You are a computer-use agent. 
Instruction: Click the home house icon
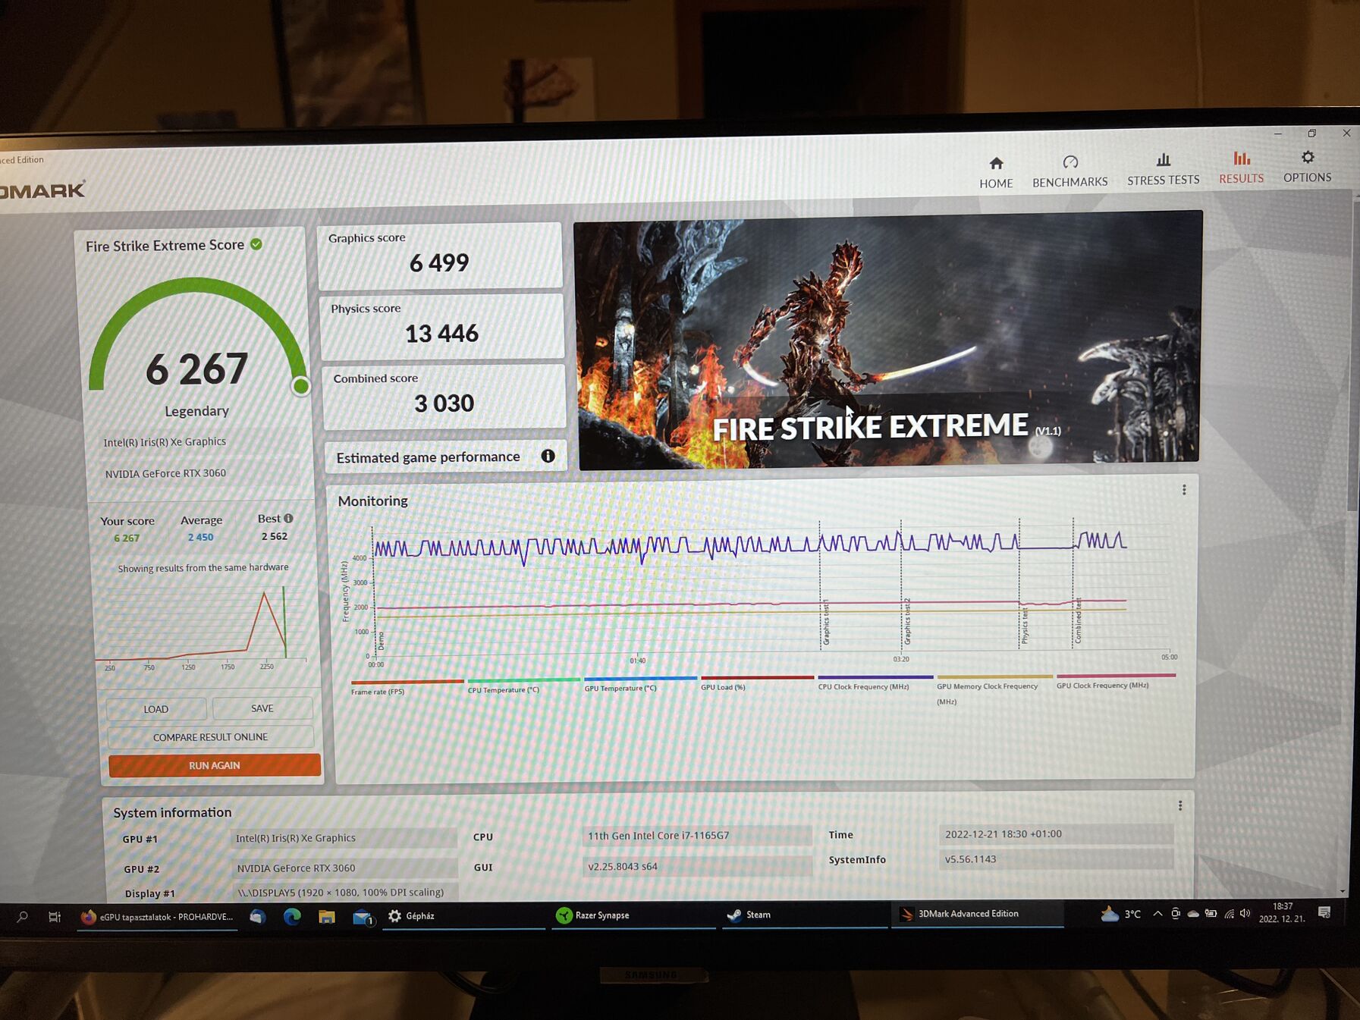(996, 163)
